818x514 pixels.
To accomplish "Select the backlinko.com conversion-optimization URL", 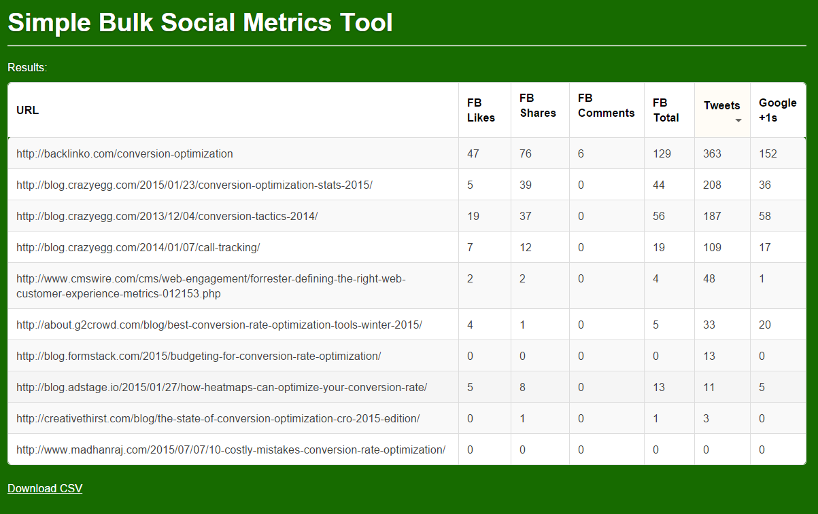I will pyautogui.click(x=124, y=153).
